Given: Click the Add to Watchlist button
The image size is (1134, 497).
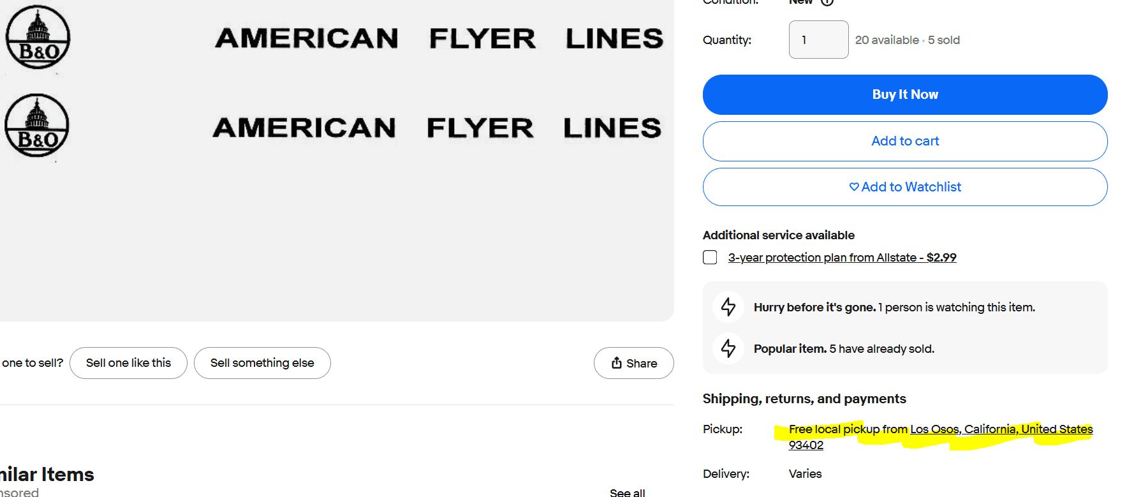Looking at the screenshot, I should [x=905, y=187].
